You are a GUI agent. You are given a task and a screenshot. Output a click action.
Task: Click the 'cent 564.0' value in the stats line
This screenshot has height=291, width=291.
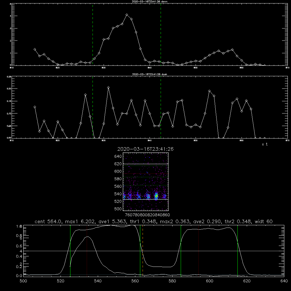tap(48, 221)
